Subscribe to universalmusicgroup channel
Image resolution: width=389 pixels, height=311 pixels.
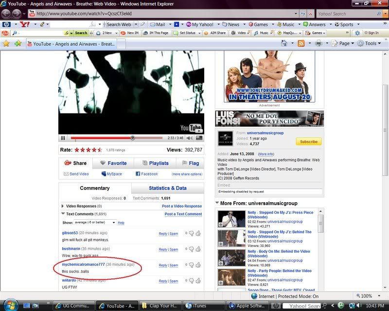309,141
